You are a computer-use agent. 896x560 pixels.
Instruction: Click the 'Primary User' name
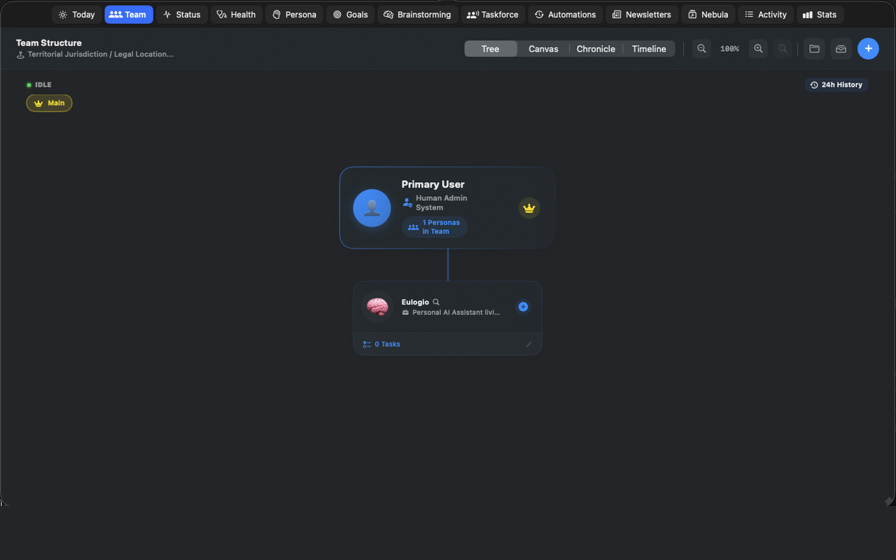click(433, 184)
